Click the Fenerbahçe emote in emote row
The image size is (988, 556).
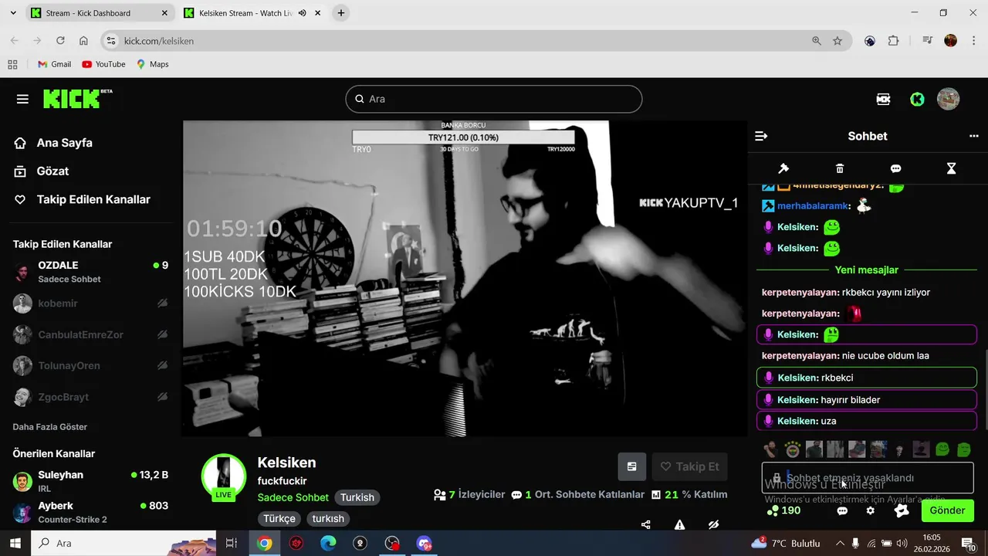point(793,449)
